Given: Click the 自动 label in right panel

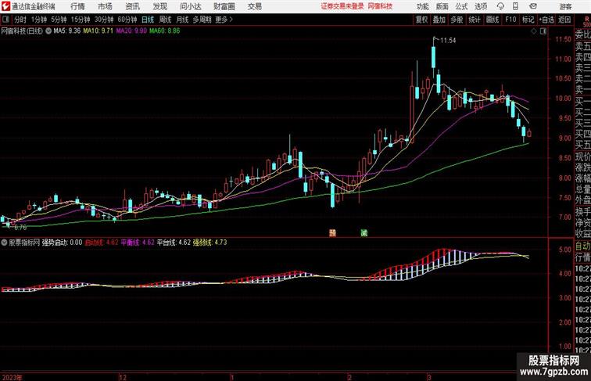Looking at the screenshot, I should coord(582,246).
